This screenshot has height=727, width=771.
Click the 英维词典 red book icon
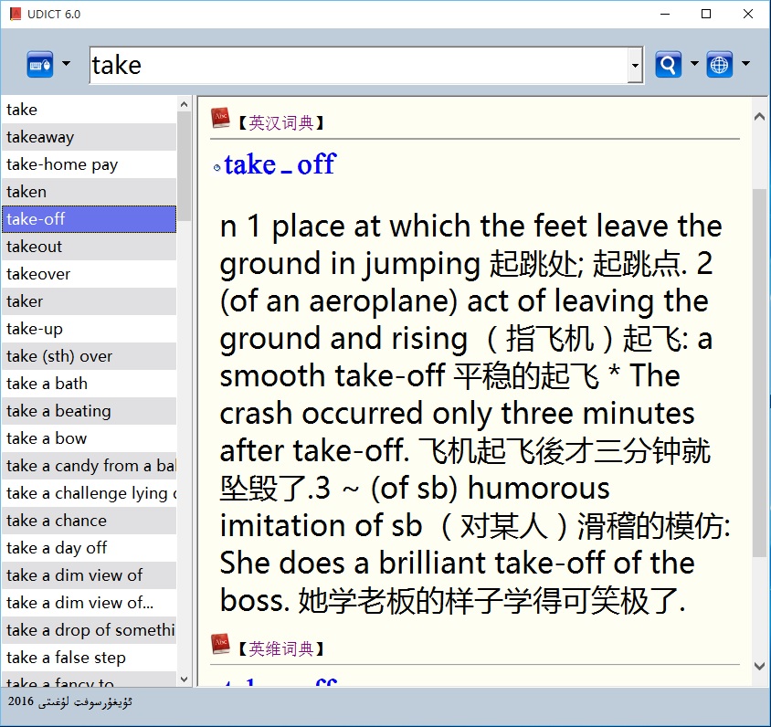[x=220, y=645]
